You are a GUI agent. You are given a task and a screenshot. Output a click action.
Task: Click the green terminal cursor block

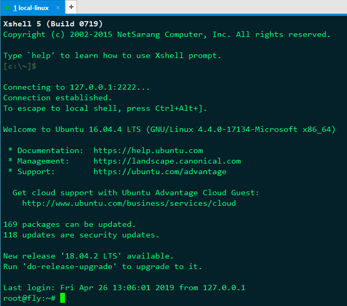click(x=63, y=298)
